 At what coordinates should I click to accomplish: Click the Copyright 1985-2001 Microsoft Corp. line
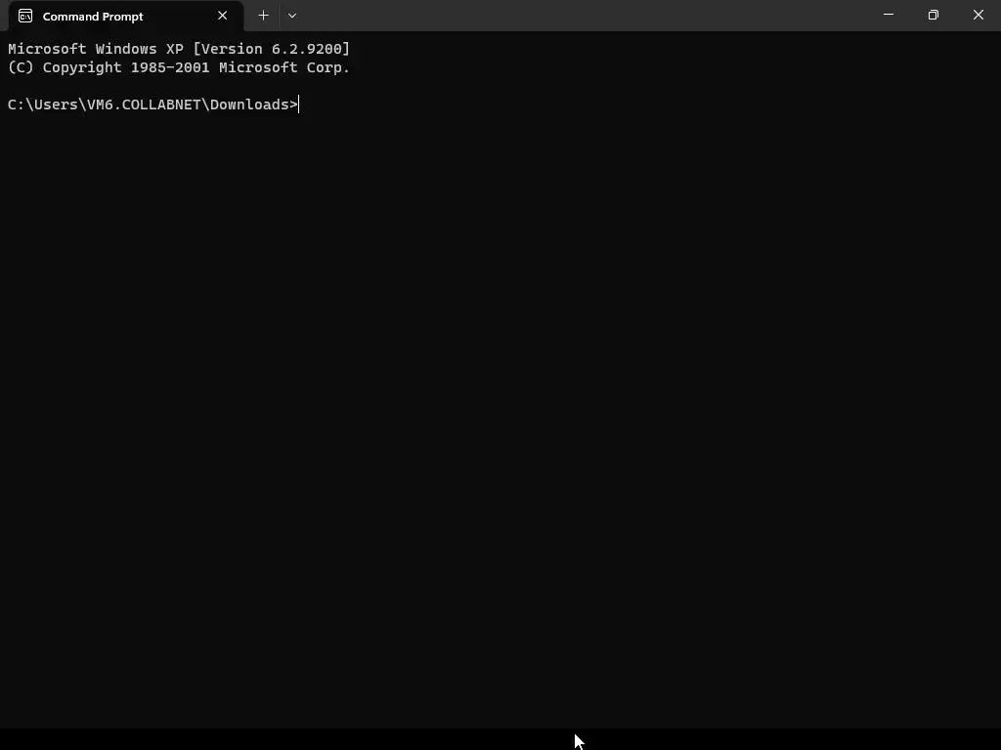click(x=179, y=67)
